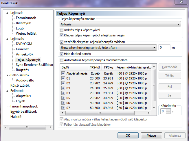
Task: Click the OK button
Action: [x=128, y=136]
